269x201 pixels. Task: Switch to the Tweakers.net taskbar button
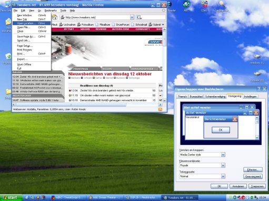point(180,198)
